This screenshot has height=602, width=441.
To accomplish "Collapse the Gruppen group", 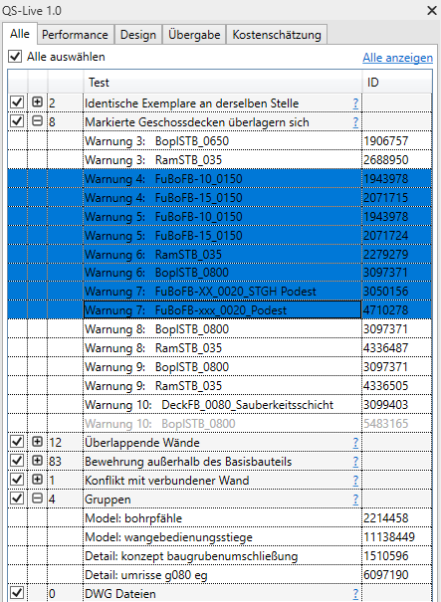I will pos(37,499).
